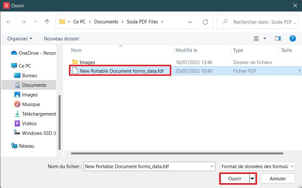
Task: Click the Ouvrir button
Action: pos(235,179)
